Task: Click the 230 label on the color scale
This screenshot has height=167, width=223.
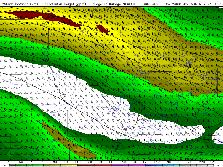Action: [x=213, y=162]
